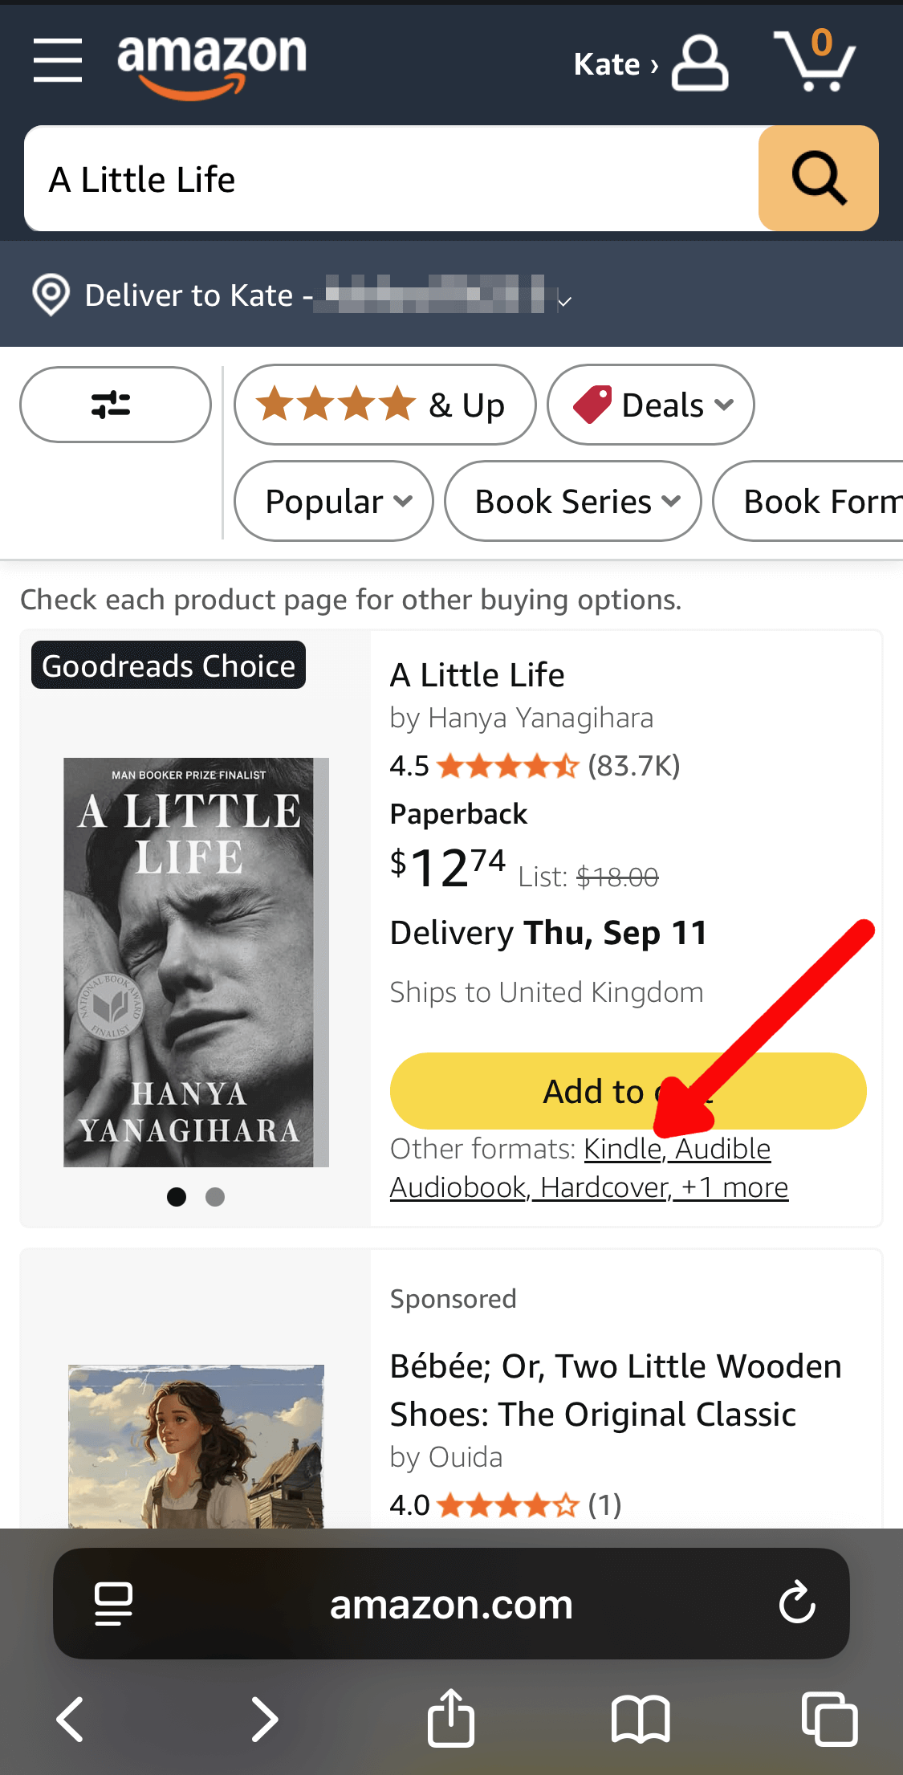Toggle the four stars & Up filter
903x1775 pixels.
point(384,405)
